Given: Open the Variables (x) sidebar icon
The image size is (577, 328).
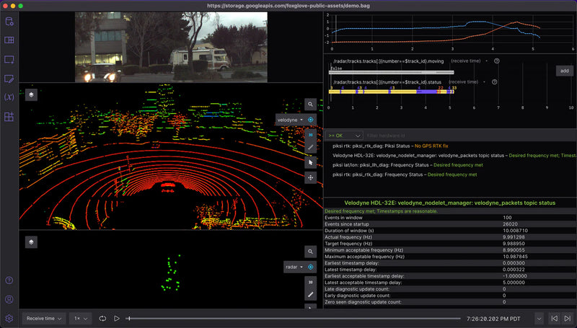Looking at the screenshot, I should (x=9, y=97).
